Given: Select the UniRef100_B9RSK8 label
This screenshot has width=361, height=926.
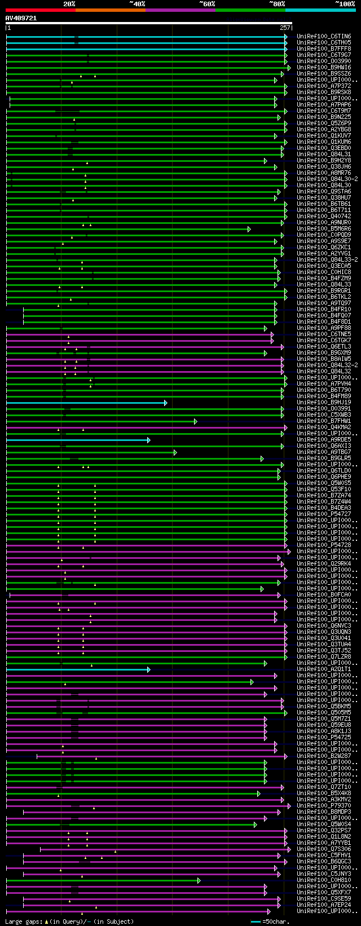Looking at the screenshot, I should pyautogui.click(x=324, y=92).
